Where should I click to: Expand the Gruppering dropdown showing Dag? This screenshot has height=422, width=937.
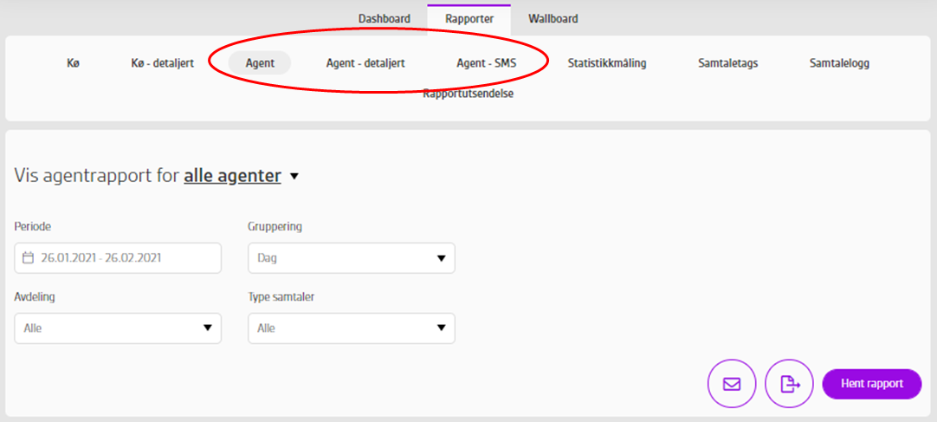tap(351, 258)
